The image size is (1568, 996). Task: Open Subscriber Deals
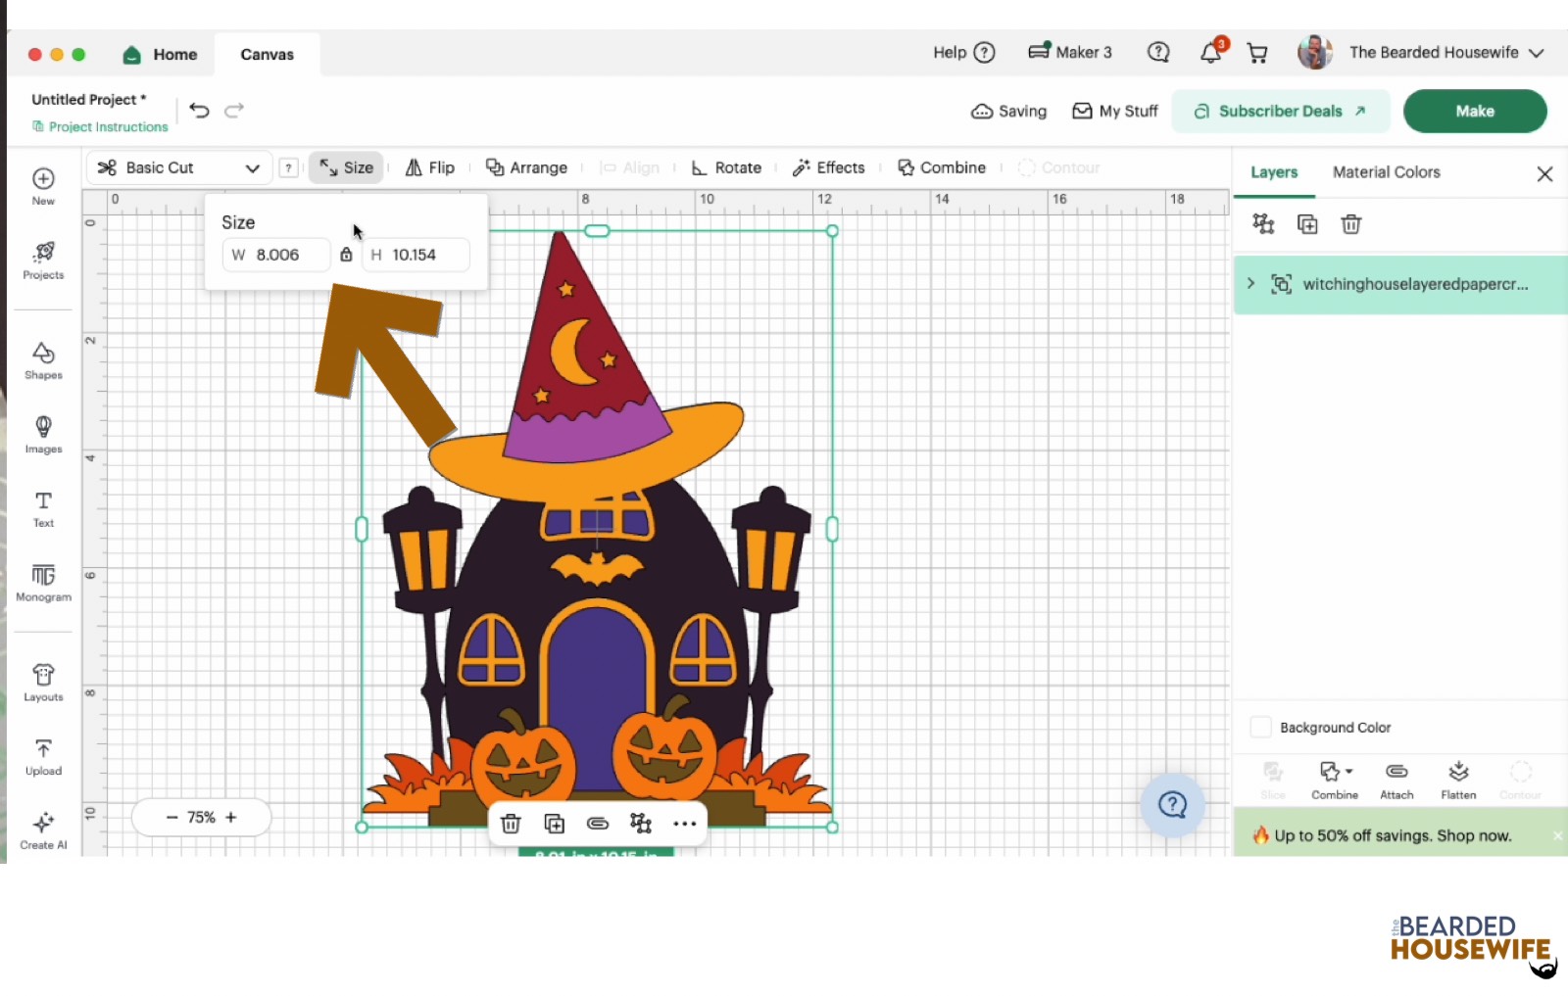click(1281, 111)
